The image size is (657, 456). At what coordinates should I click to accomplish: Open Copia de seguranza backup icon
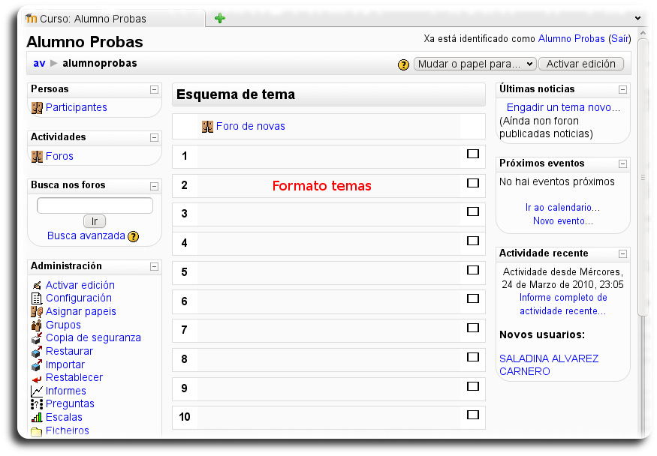[x=36, y=337]
